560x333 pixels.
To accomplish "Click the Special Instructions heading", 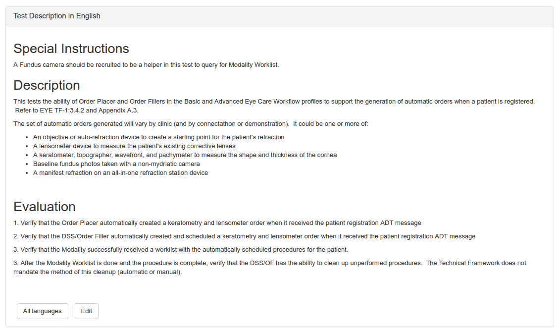I will [71, 49].
